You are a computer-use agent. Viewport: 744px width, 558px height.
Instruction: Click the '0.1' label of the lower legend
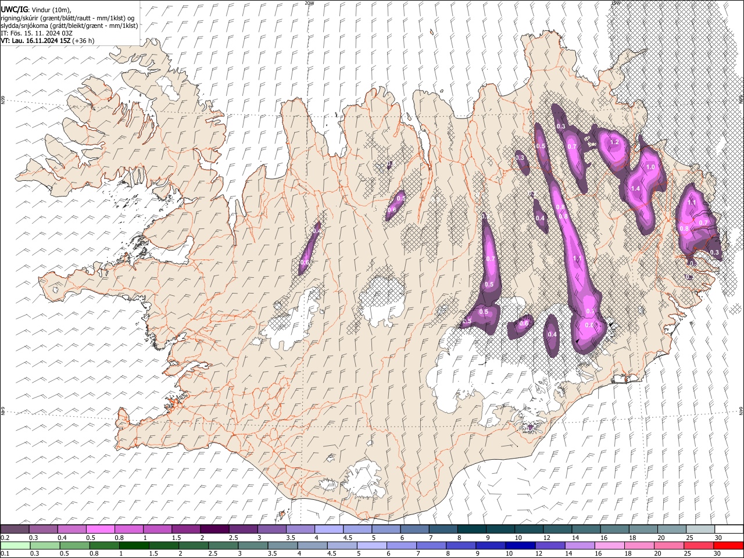(5, 554)
